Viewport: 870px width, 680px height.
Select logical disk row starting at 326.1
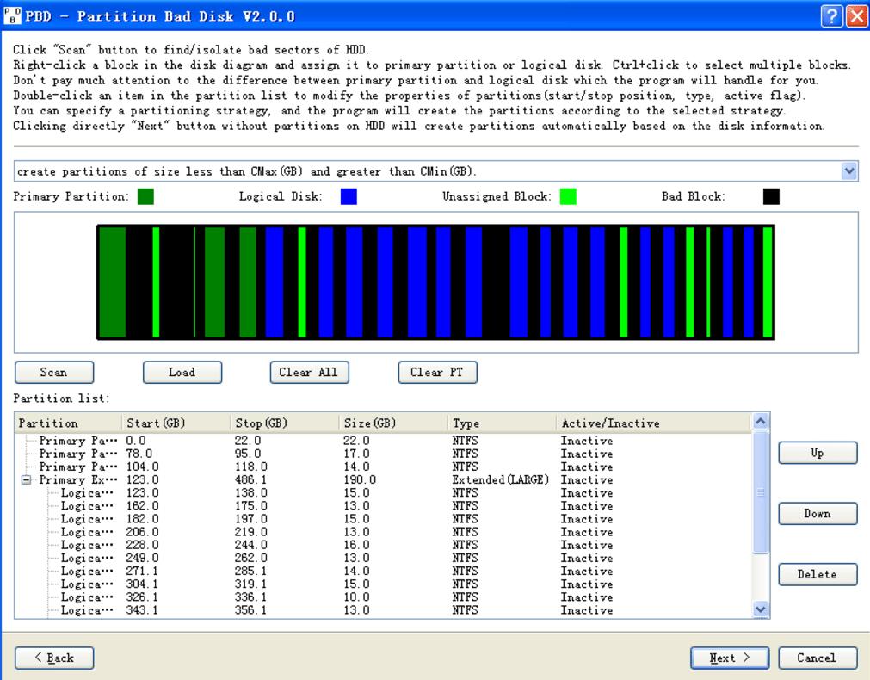[x=383, y=597]
